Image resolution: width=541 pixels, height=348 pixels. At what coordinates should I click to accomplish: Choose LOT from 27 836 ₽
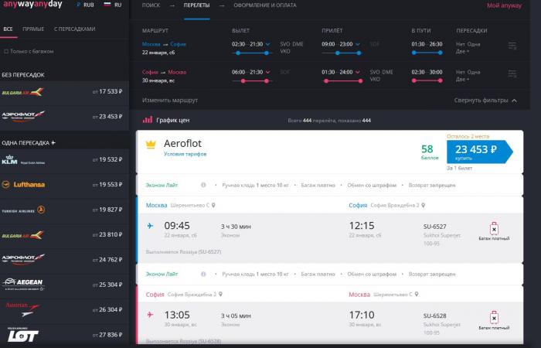tap(64, 335)
